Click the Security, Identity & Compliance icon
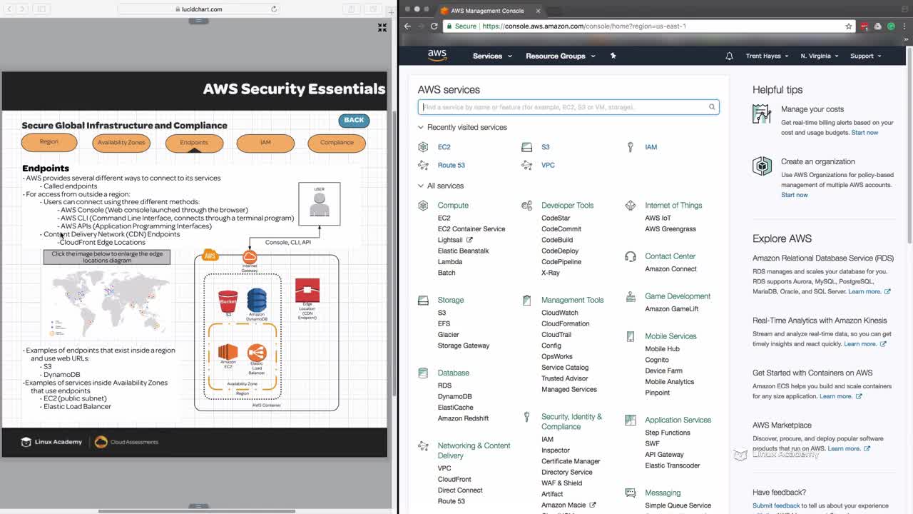Viewport: 913px width, 514px height. [526, 417]
